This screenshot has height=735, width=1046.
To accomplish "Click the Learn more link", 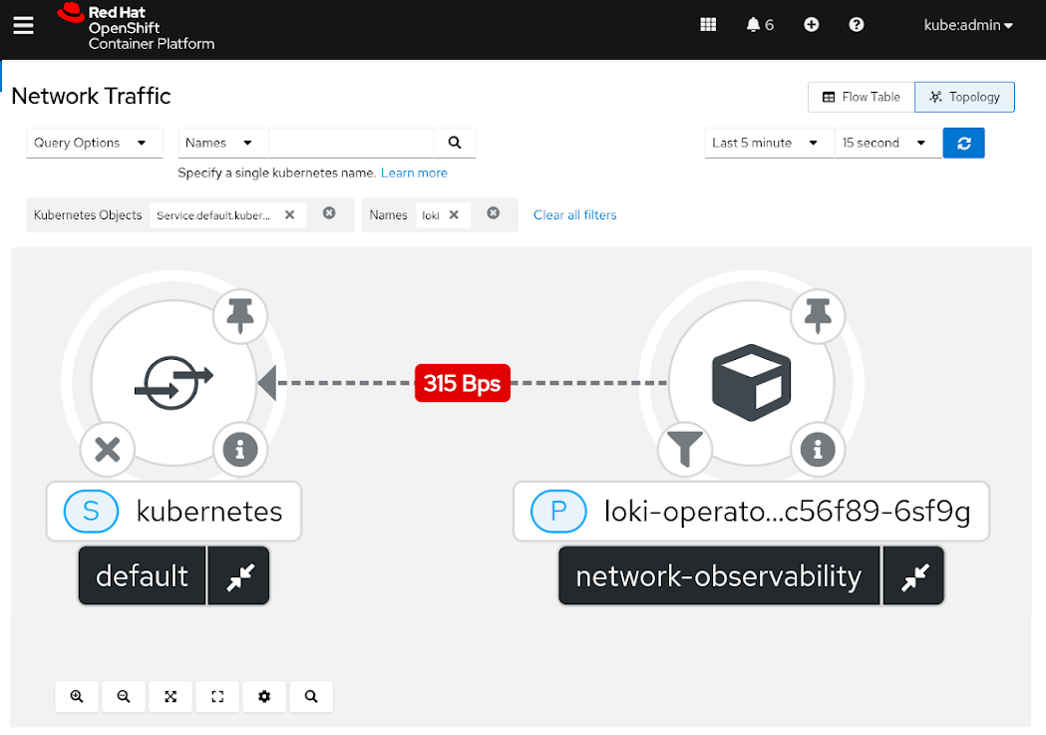I will tap(414, 173).
